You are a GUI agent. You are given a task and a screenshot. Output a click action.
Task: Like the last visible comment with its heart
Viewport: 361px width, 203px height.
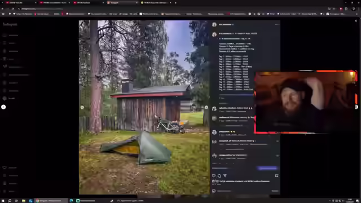pyautogui.click(x=278, y=156)
